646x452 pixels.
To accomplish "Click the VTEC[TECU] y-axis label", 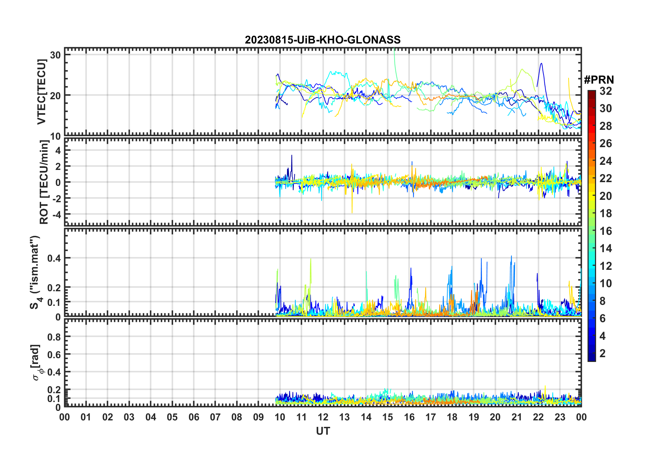I will point(41,91).
